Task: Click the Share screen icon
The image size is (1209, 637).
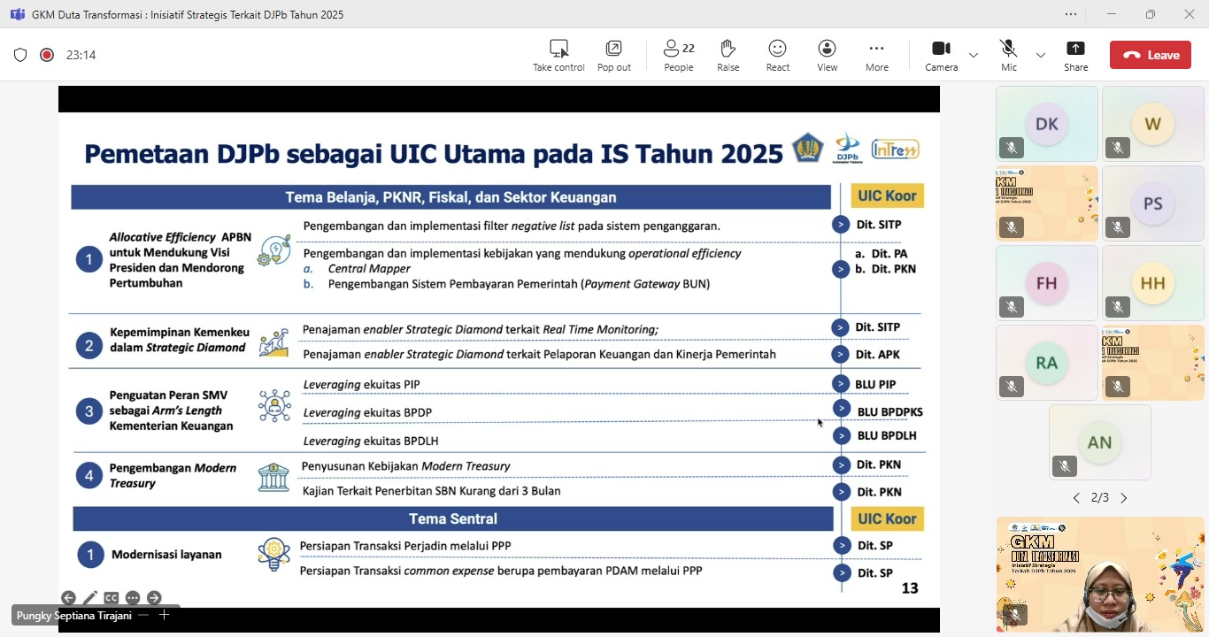Action: (x=1075, y=55)
